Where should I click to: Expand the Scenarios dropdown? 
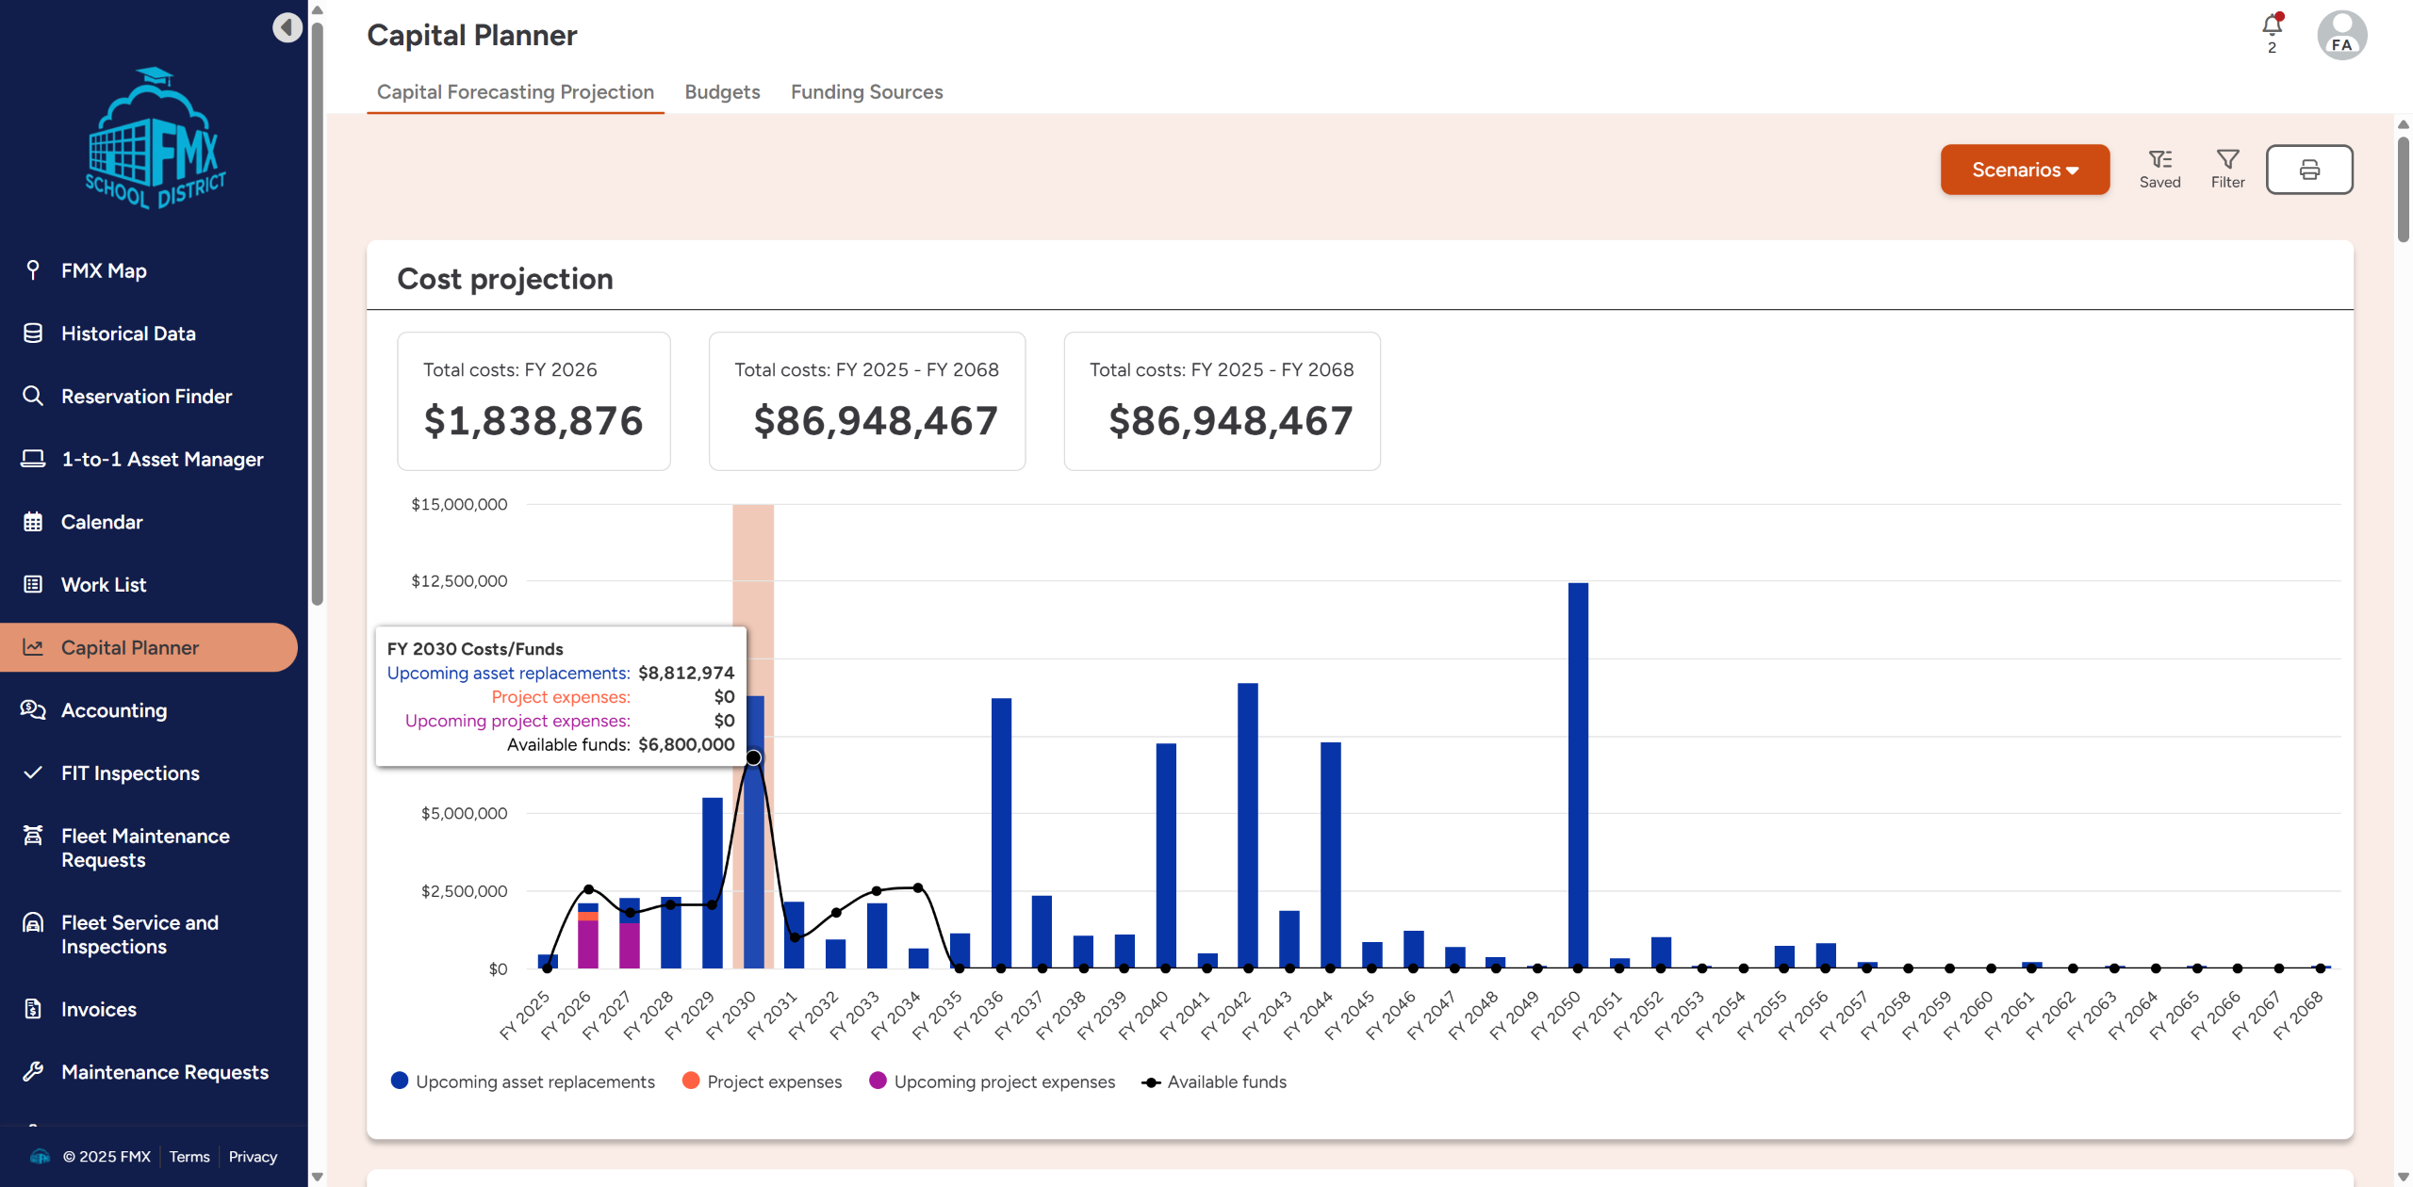coord(2024,170)
